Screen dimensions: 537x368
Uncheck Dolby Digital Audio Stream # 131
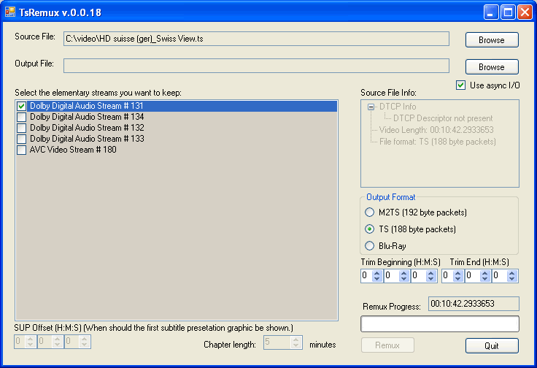[22, 107]
